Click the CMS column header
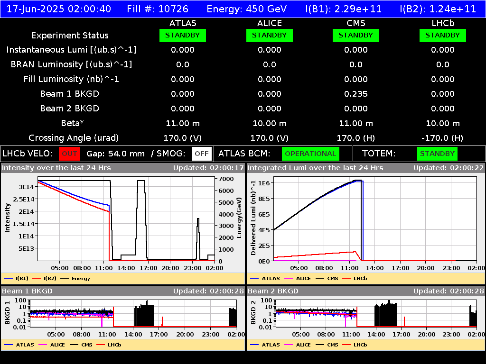Image resolution: width=486 pixels, height=364 pixels. click(x=356, y=23)
